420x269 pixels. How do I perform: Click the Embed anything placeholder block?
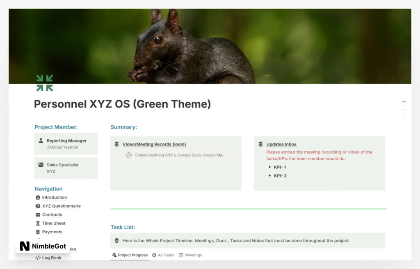click(x=180, y=155)
